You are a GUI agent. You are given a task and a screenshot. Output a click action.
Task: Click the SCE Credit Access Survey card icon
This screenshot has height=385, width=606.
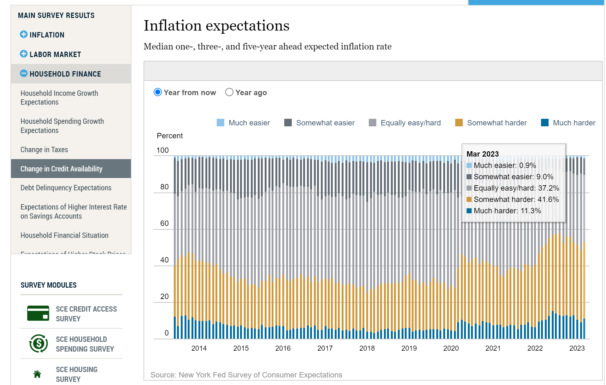(x=38, y=313)
